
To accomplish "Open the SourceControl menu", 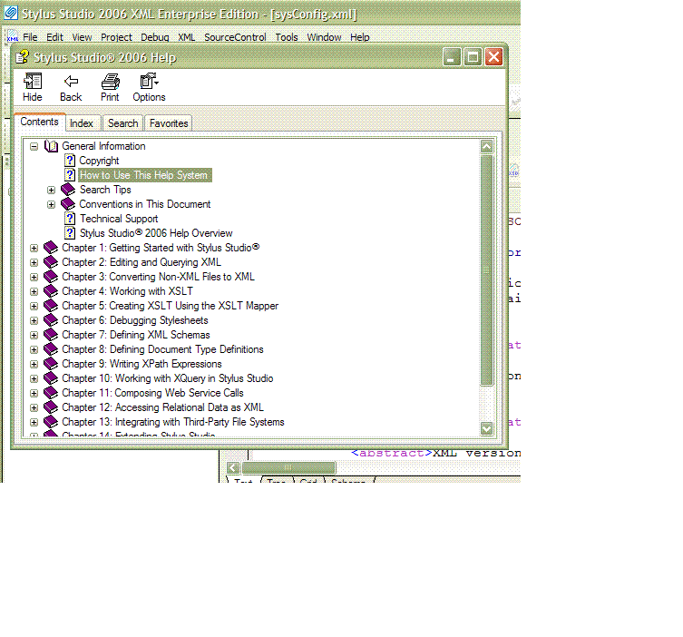I will (x=235, y=37).
